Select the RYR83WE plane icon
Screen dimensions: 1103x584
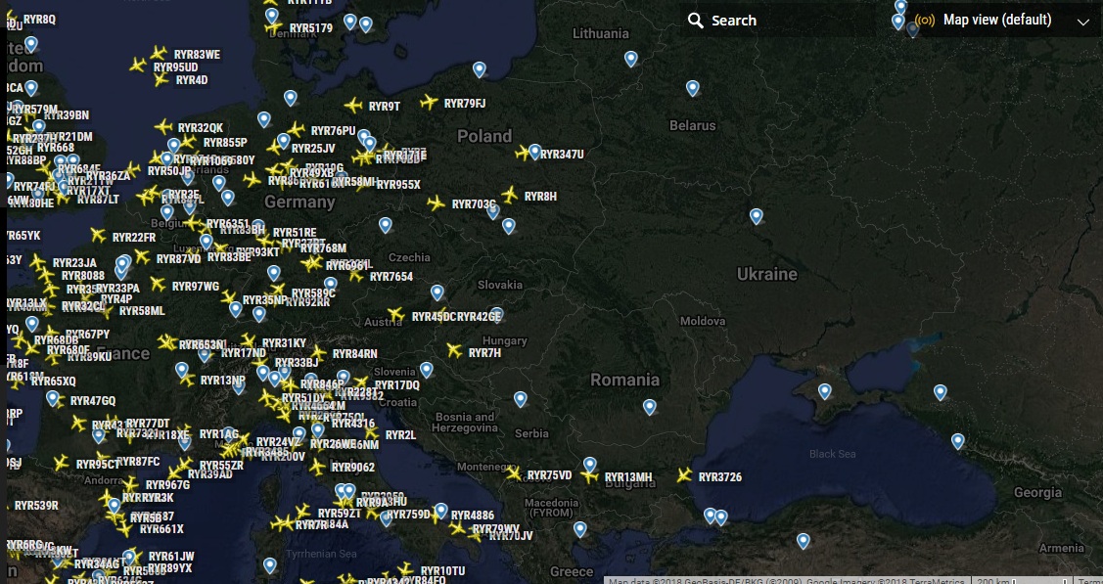pos(160,54)
